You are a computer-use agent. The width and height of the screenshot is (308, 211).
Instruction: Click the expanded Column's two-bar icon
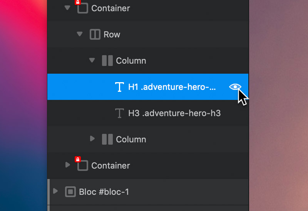click(x=107, y=61)
